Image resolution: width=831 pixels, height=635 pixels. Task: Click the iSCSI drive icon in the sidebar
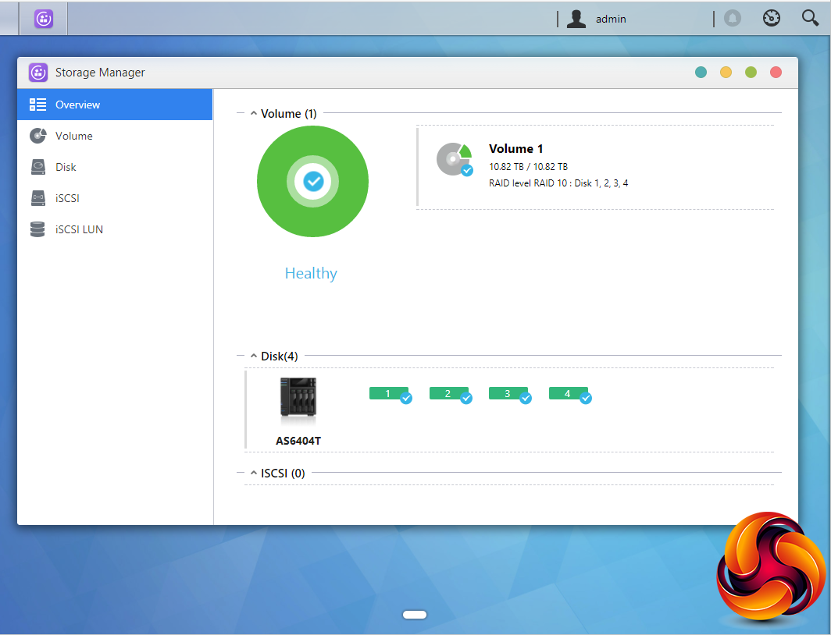[x=37, y=198]
